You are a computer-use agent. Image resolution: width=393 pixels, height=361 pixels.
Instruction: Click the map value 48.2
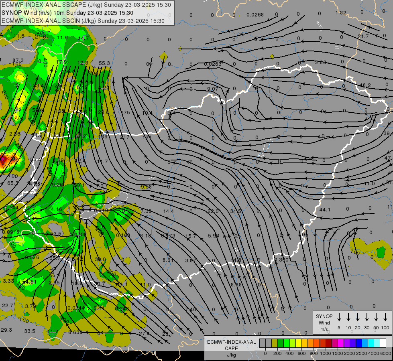[365, 85]
